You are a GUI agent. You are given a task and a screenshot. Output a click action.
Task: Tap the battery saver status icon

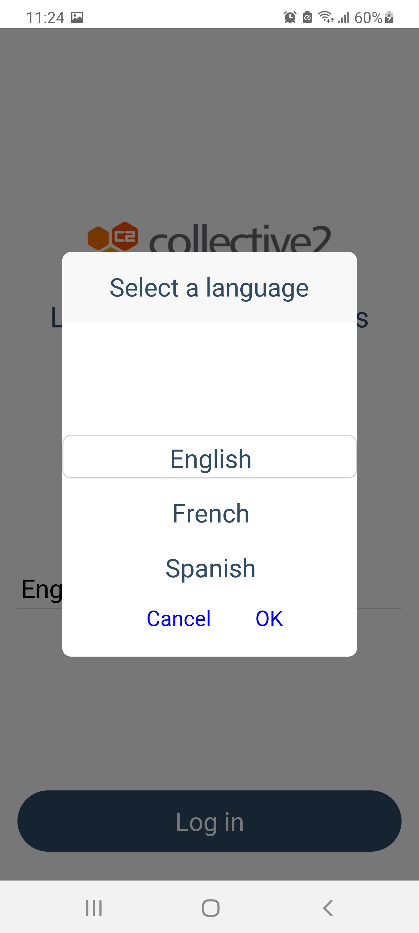pos(307,17)
